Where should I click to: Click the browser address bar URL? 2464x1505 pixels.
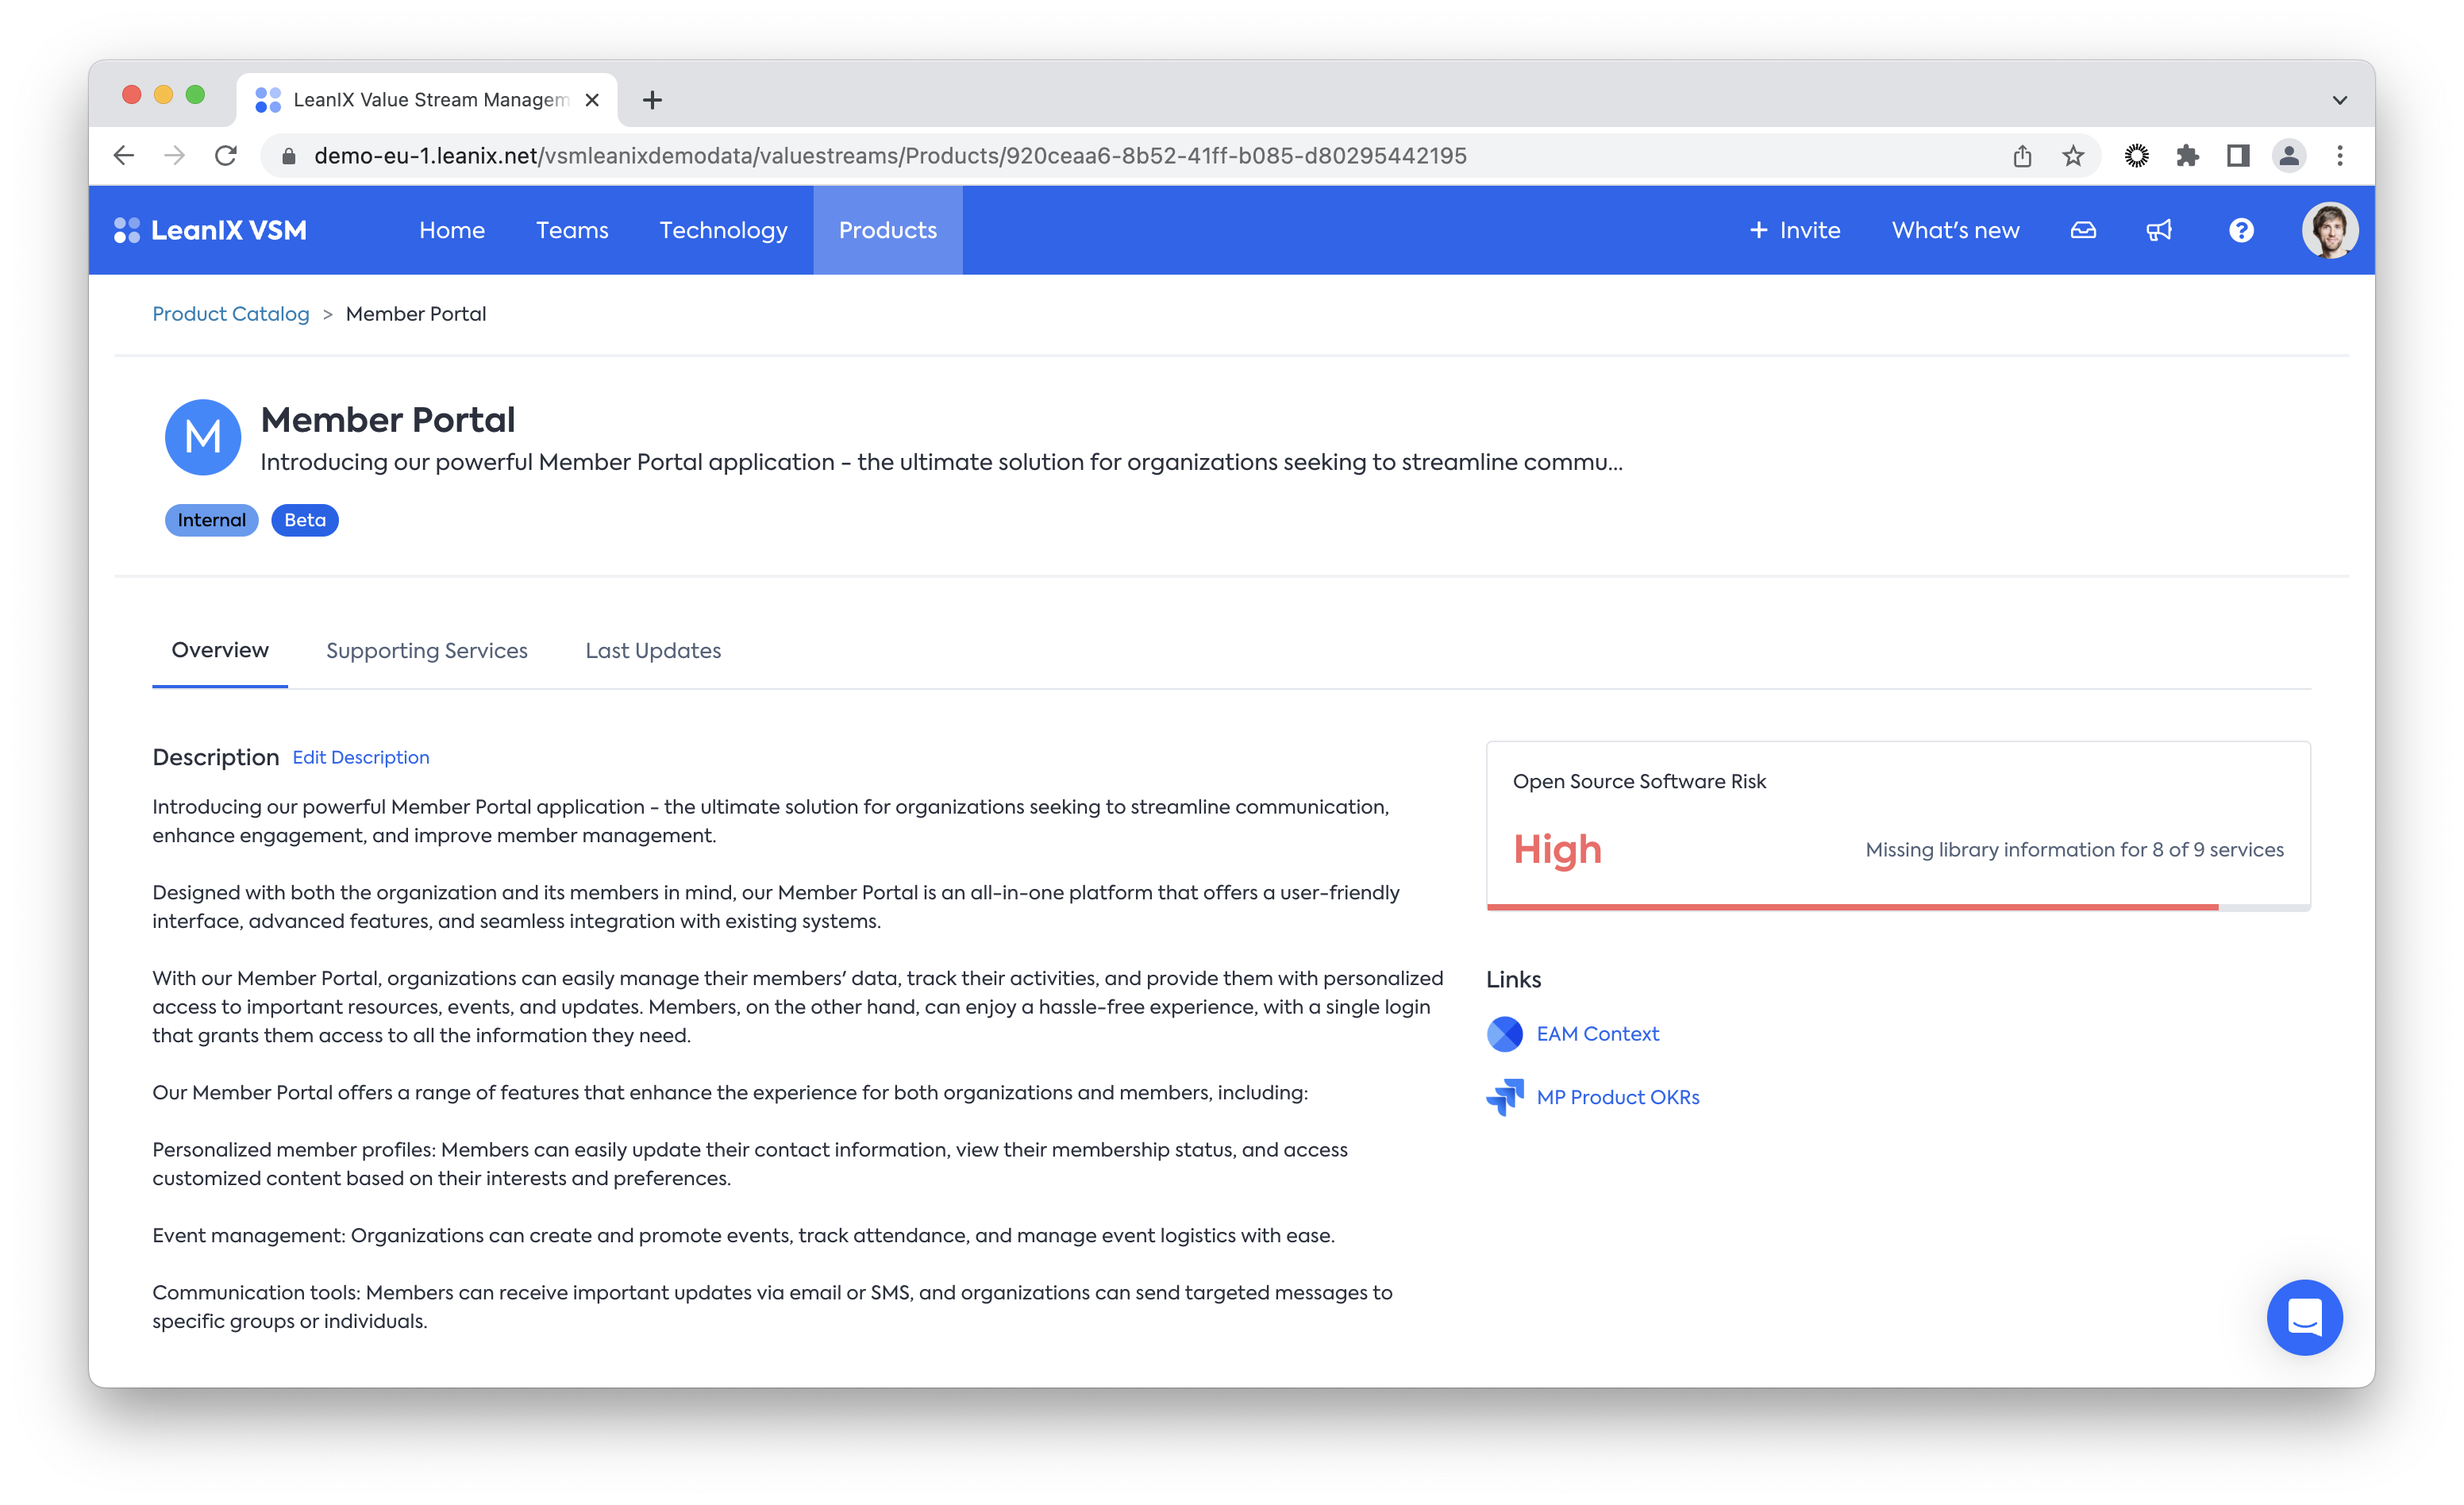(890, 156)
